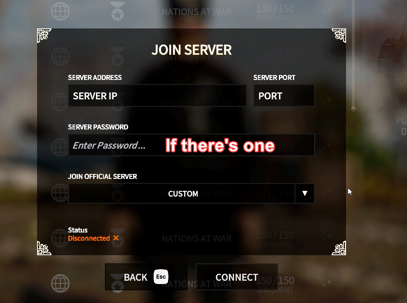Click the diamond-shaped scrollbar handle of the server list
The width and height of the screenshot is (407, 303).
point(353,108)
